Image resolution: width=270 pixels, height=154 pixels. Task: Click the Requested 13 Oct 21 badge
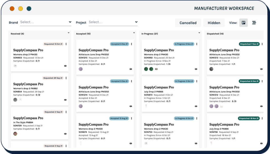pos(53,44)
